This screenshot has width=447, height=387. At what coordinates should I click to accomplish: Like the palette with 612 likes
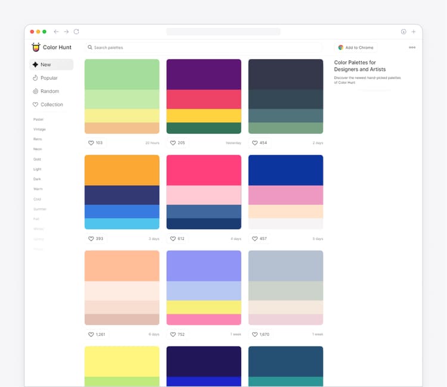[x=173, y=239]
